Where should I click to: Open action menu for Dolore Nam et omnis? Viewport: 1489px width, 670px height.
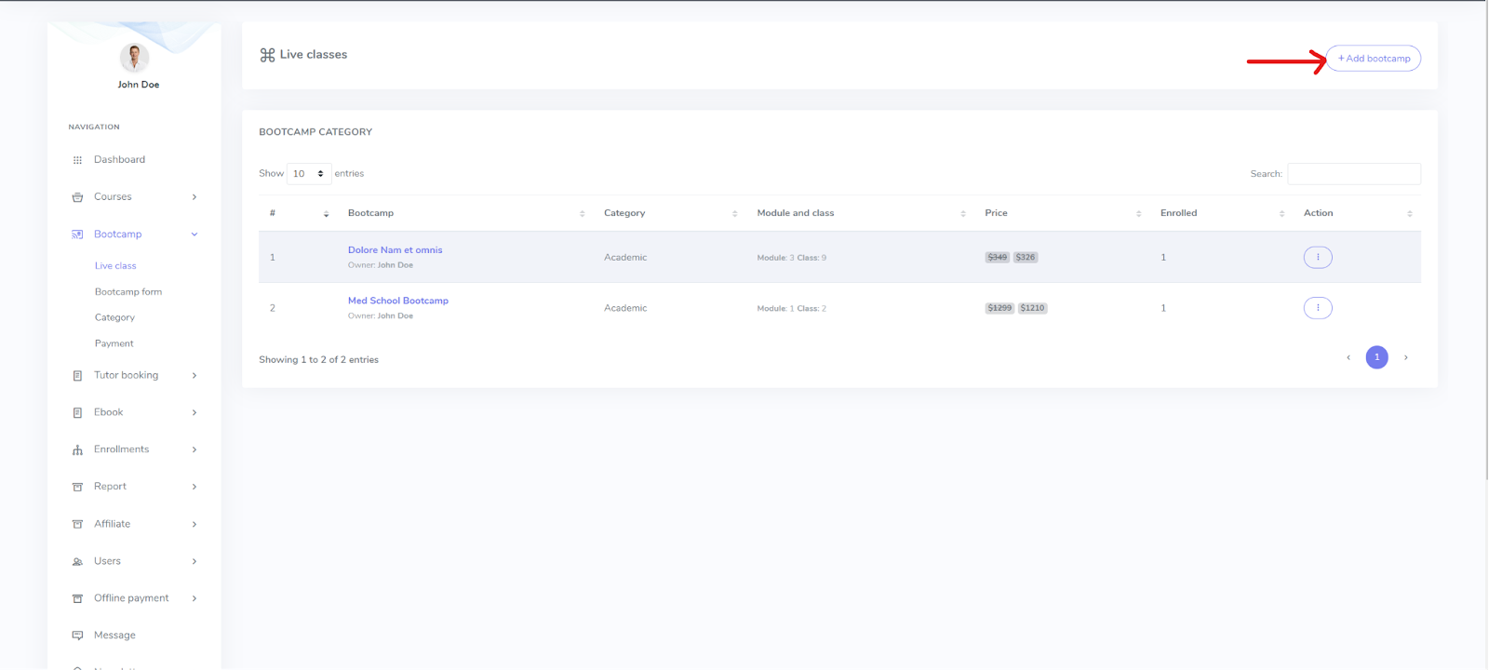click(x=1317, y=258)
